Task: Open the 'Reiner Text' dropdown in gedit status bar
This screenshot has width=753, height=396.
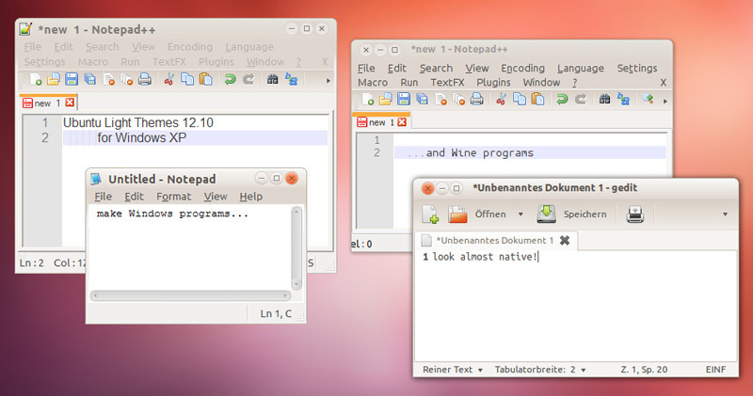Action: click(451, 369)
